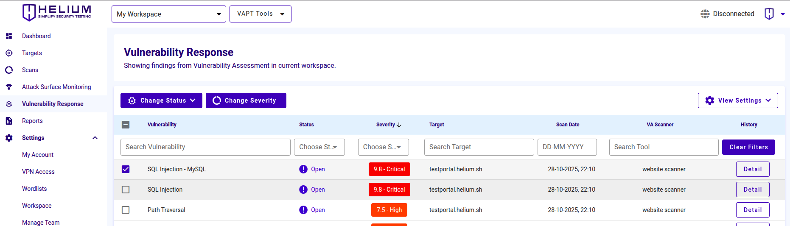The height and width of the screenshot is (226, 790).
Task: Open the My Workspace dropdown
Action: [x=168, y=14]
